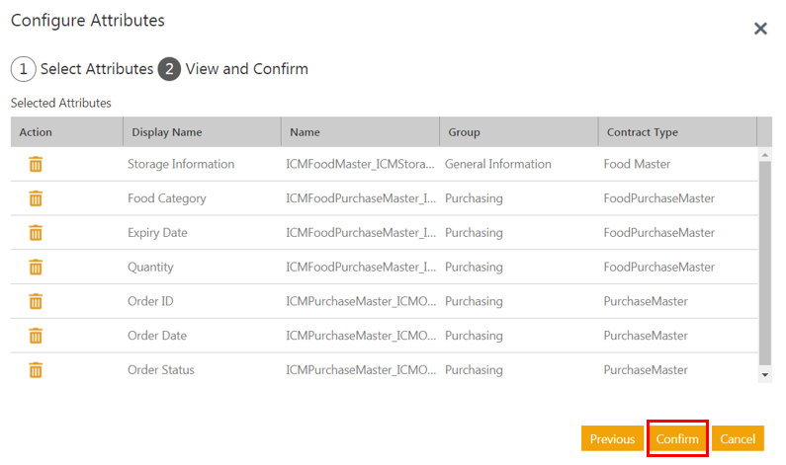Delete the Order ID attribute
The width and height of the screenshot is (786, 465).
[x=36, y=301]
